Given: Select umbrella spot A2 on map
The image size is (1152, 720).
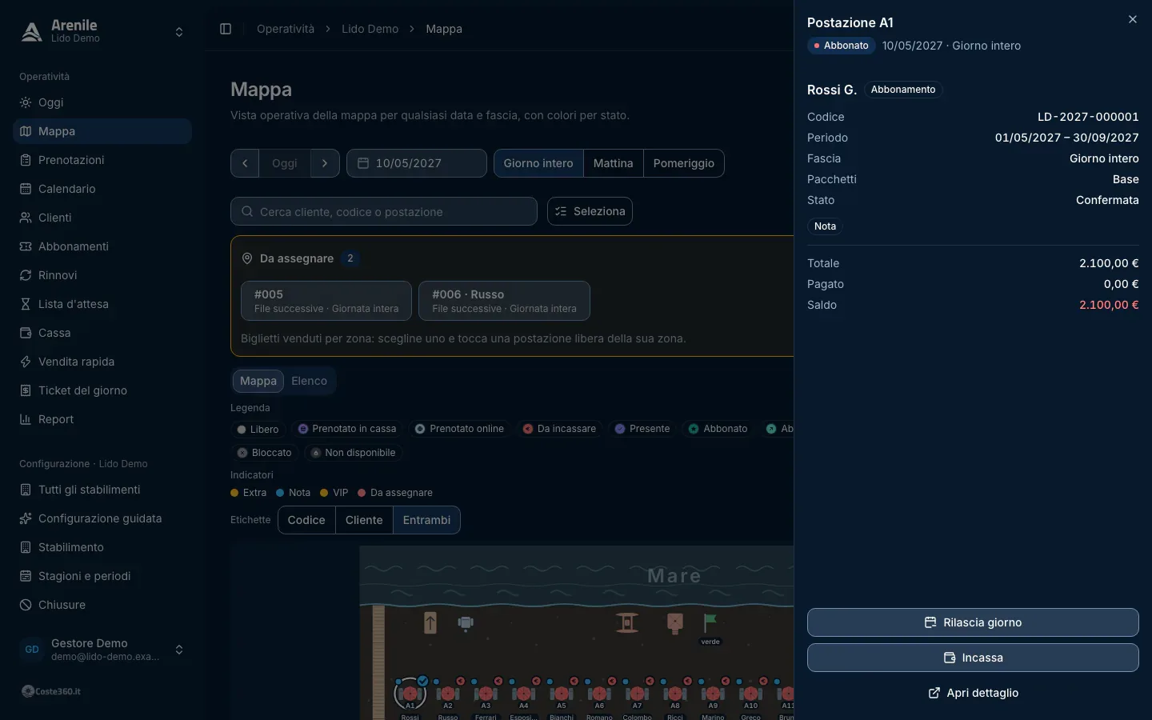Looking at the screenshot, I should click(x=448, y=694).
